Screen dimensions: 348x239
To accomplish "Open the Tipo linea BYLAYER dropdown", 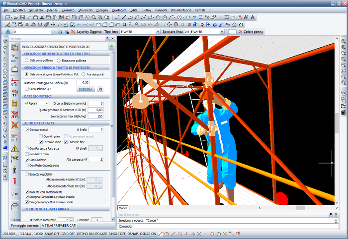I will (x=158, y=31).
